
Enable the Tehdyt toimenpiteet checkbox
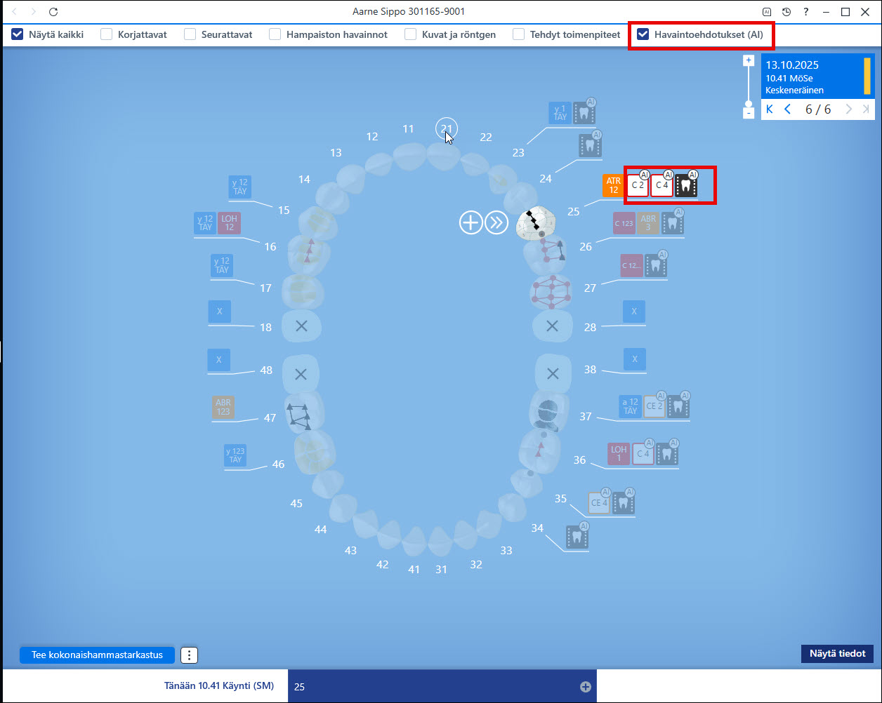click(518, 34)
